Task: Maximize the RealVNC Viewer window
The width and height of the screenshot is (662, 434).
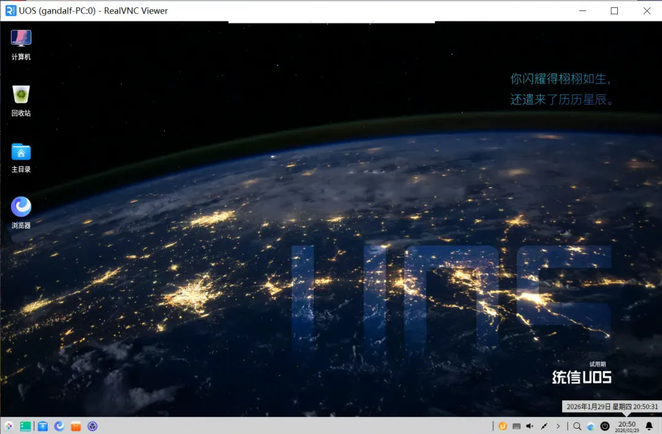Action: (x=614, y=10)
